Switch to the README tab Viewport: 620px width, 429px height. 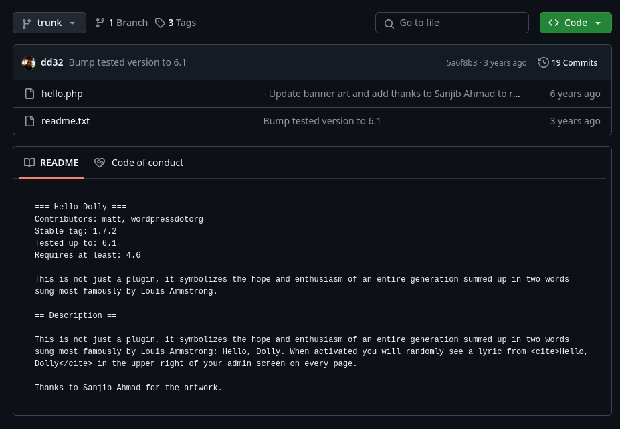pyautogui.click(x=51, y=163)
